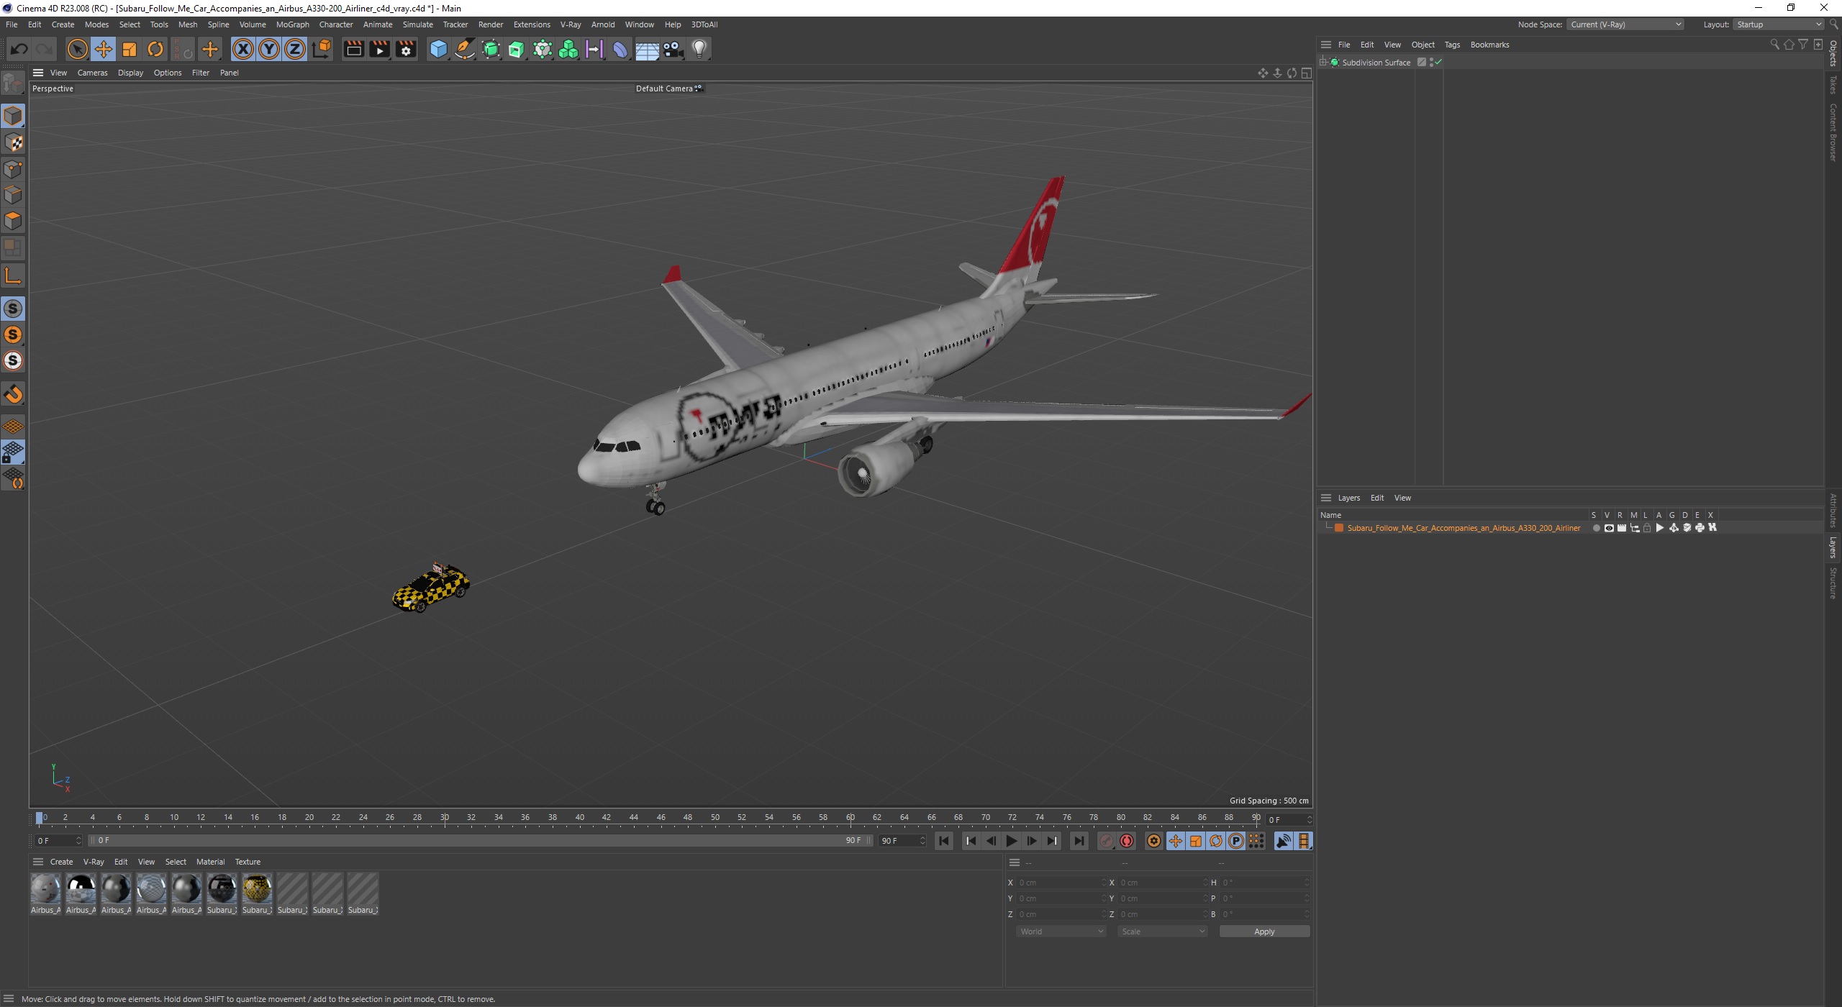This screenshot has height=1007, width=1842.
Task: Toggle Subdivision Surface green enable checkmark
Action: tap(1438, 63)
